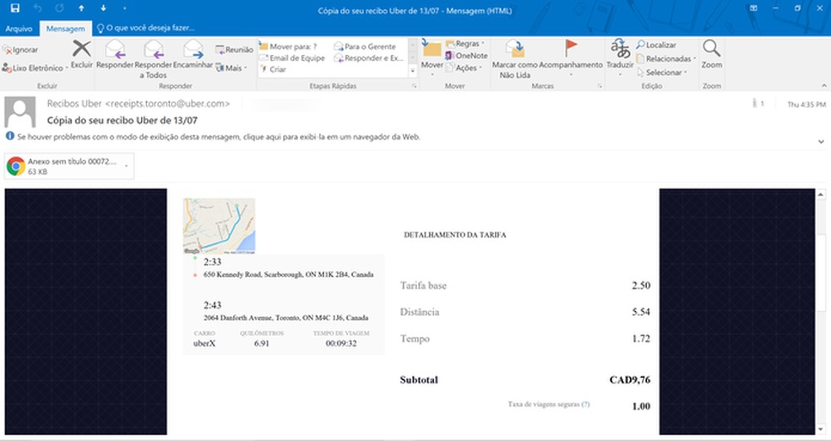The height and width of the screenshot is (441, 831).
Task: Open Quick Access Toolbar customization dropdown
Action: 124,8
